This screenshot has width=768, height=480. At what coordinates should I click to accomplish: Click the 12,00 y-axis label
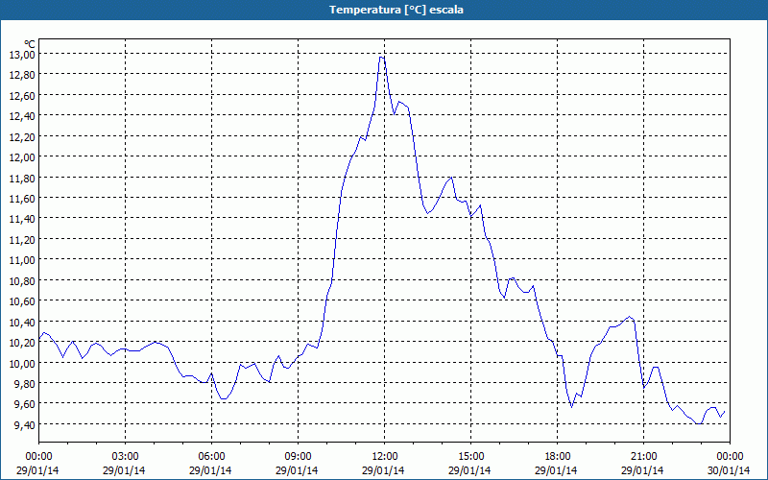21,157
